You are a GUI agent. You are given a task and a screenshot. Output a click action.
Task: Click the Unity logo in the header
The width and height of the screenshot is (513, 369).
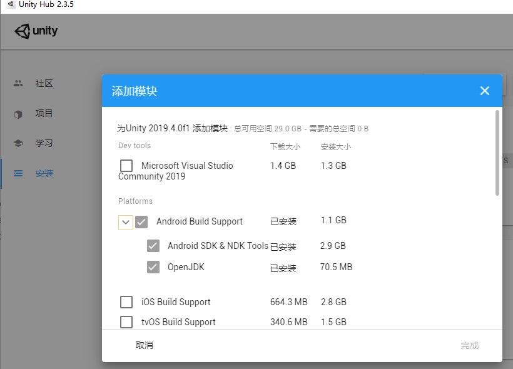click(36, 31)
